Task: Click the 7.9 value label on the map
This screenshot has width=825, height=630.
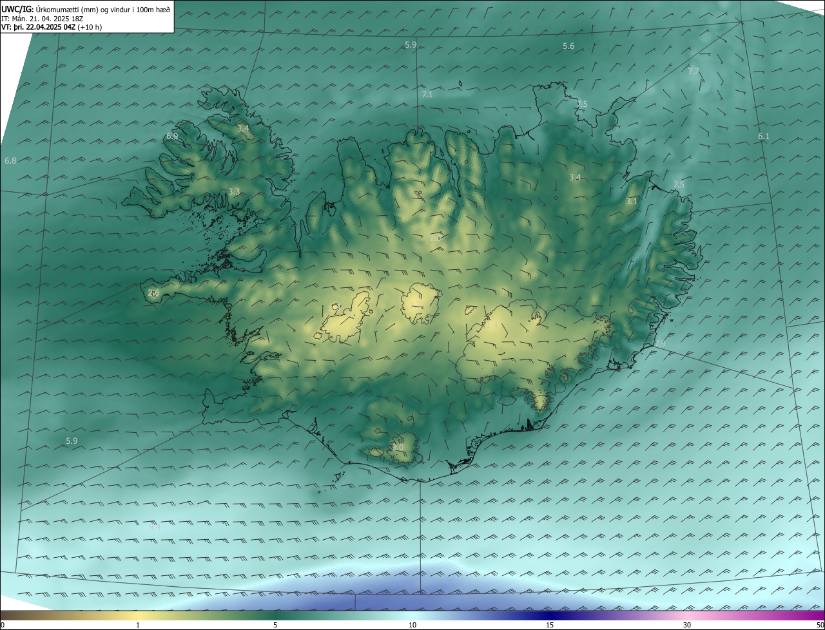Action: coord(660,344)
